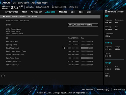126x95 pixels.
Task: Click the Hardware Monitor display icon
Action: tap(106, 12)
